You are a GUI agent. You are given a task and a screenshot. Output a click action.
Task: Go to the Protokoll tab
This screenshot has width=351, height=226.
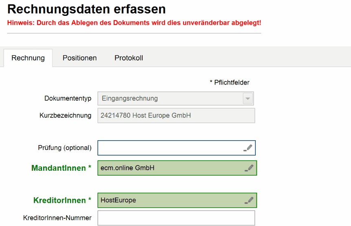coord(129,58)
